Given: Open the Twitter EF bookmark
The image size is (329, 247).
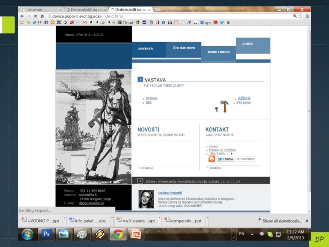Looking at the screenshot, I should pyautogui.click(x=37, y=22).
